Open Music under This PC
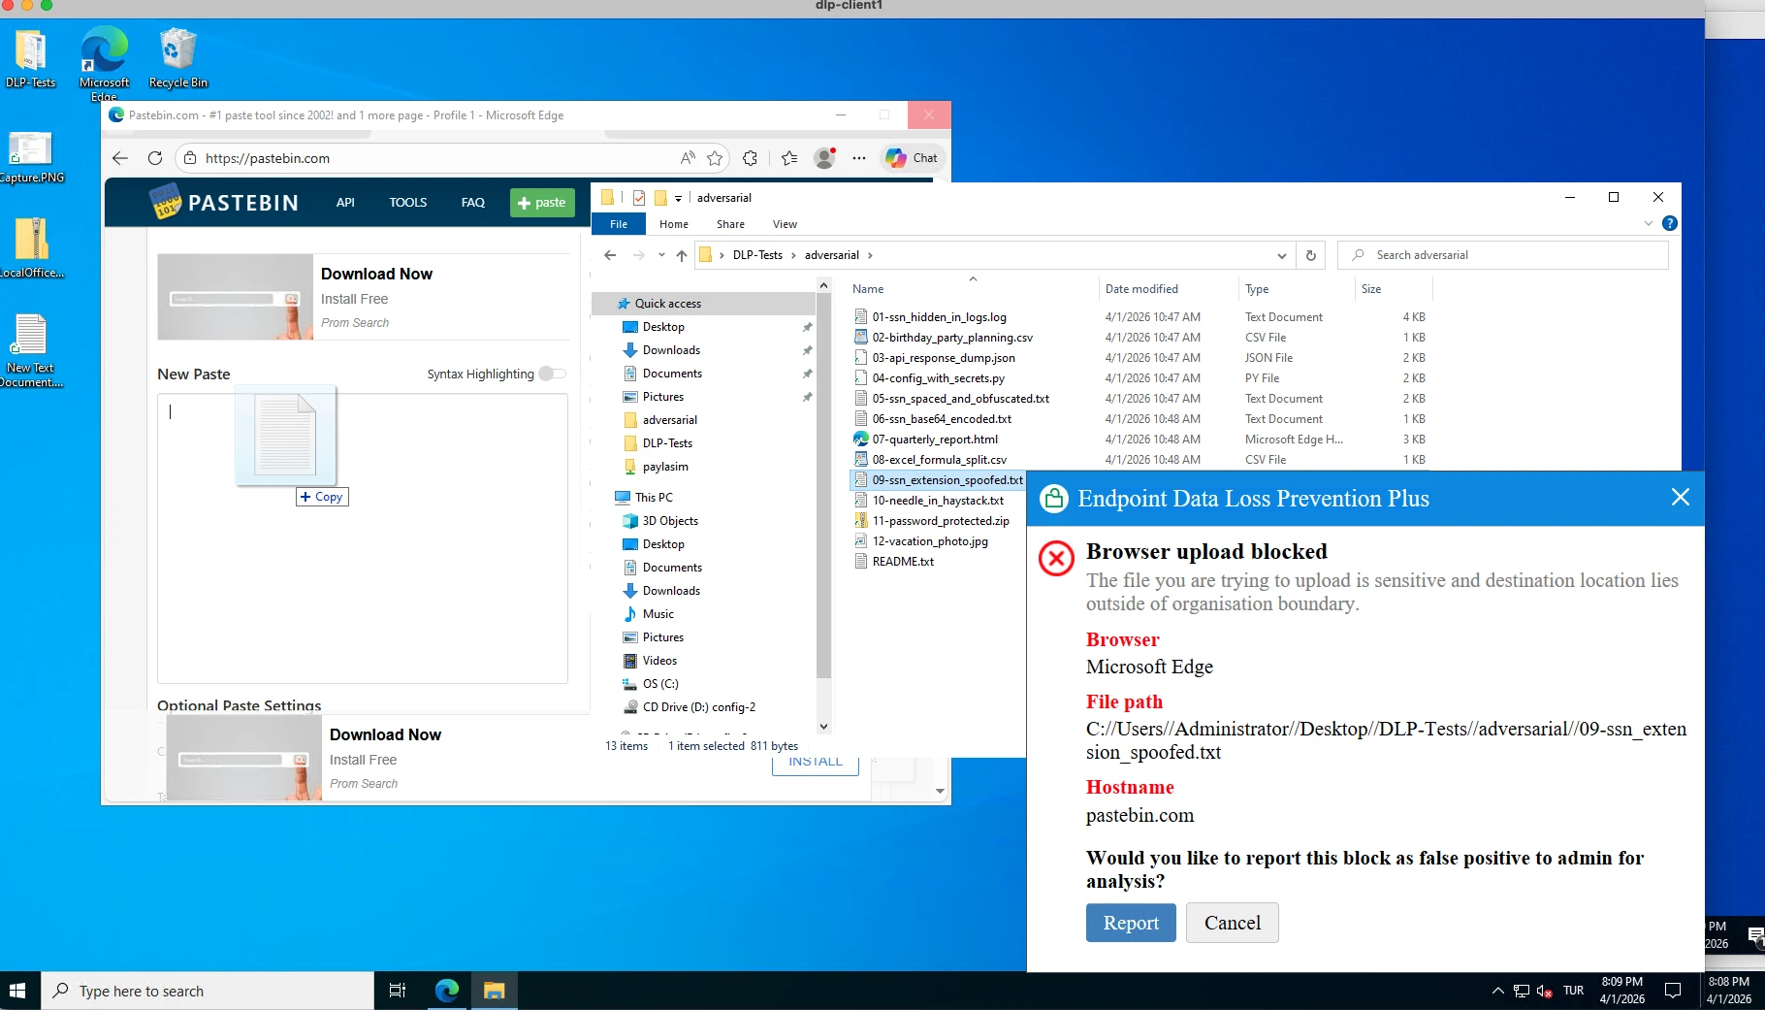The width and height of the screenshot is (1765, 1010). tap(658, 614)
